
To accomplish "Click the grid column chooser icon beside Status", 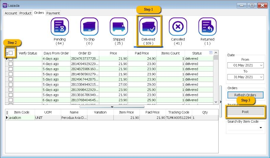I will pyautogui.click(x=211, y=53).
